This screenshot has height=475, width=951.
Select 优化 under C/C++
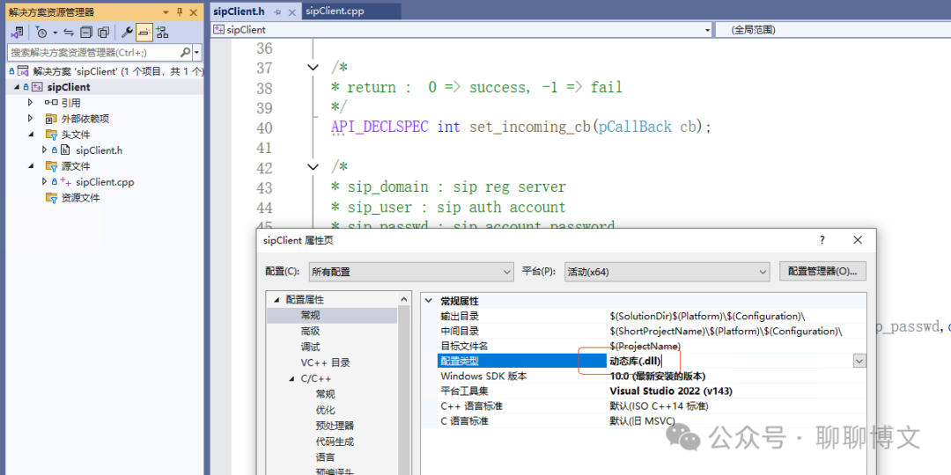(325, 410)
